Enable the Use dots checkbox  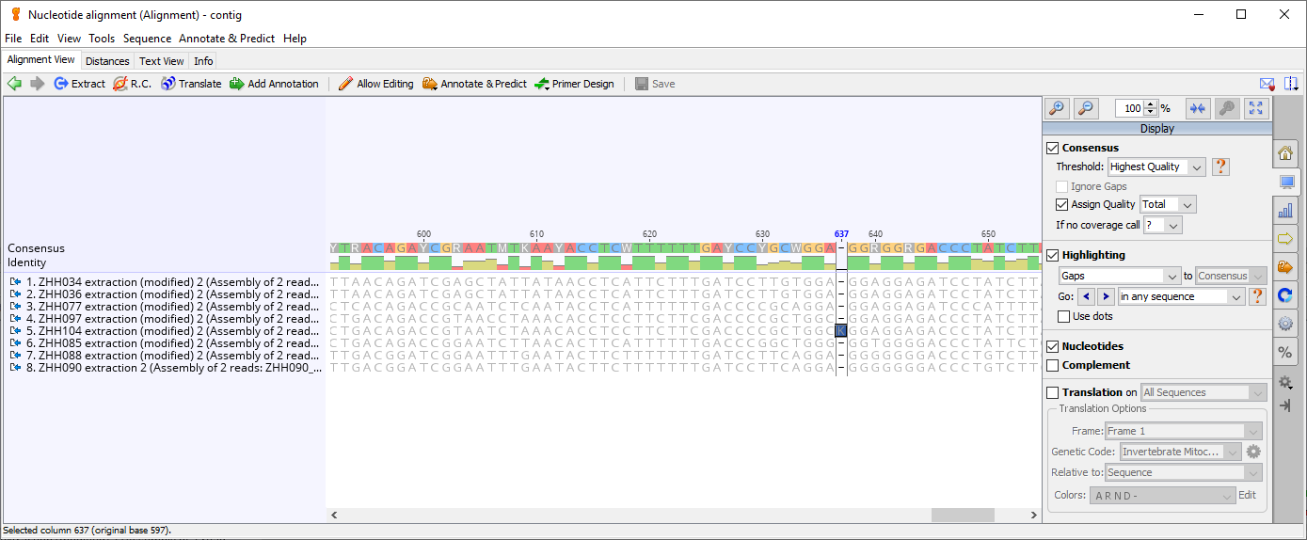1064,316
